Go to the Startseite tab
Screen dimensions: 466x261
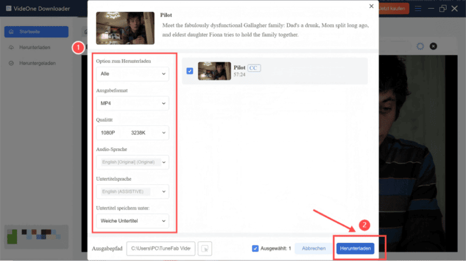tap(36, 31)
